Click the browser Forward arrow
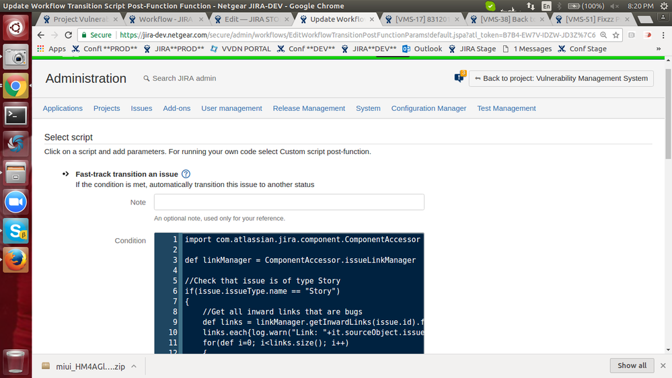Screen dimensions: 672x378 54,35
